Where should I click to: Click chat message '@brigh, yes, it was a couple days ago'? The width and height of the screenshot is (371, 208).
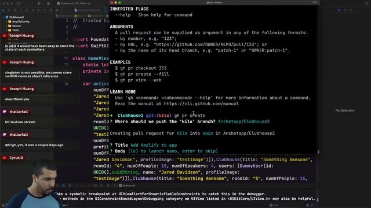34,145
